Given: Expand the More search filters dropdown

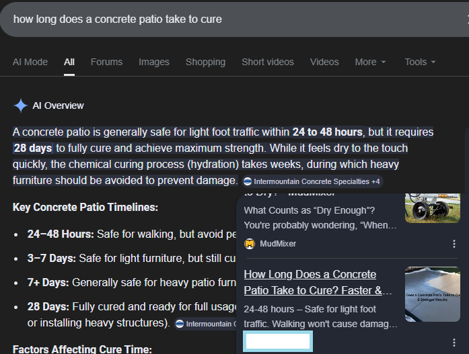Looking at the screenshot, I should (x=371, y=62).
